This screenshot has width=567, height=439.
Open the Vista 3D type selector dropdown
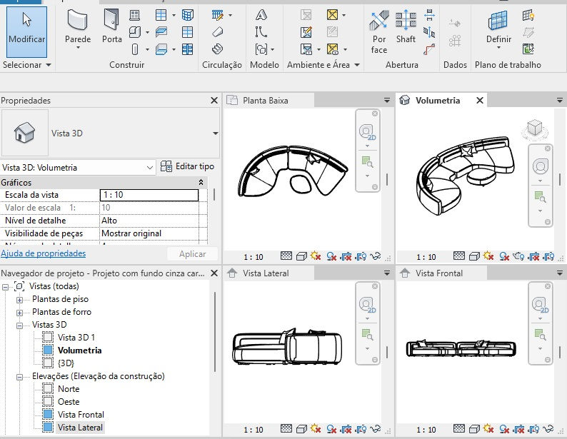pos(215,133)
